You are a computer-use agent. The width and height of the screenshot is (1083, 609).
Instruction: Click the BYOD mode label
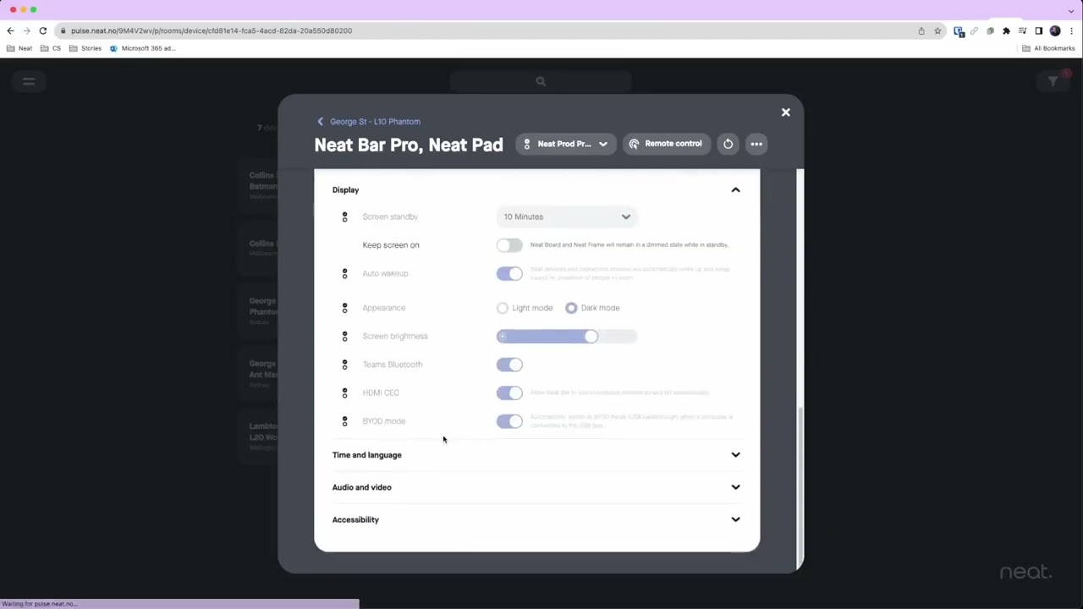(x=384, y=421)
